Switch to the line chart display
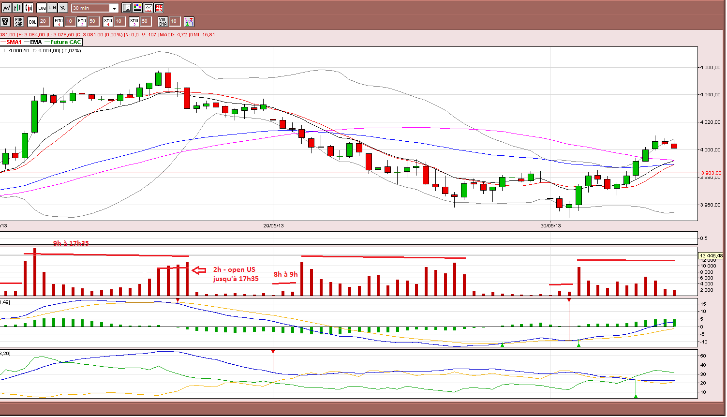Screen dimensions: 727x417 [x=6, y=8]
